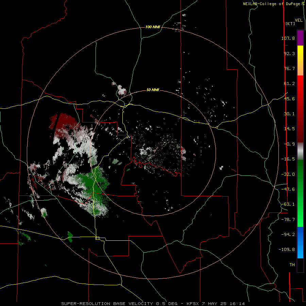Select the -0.9 legend value
Image resolution: width=306 pixels, height=306 pixels.
coord(289,144)
